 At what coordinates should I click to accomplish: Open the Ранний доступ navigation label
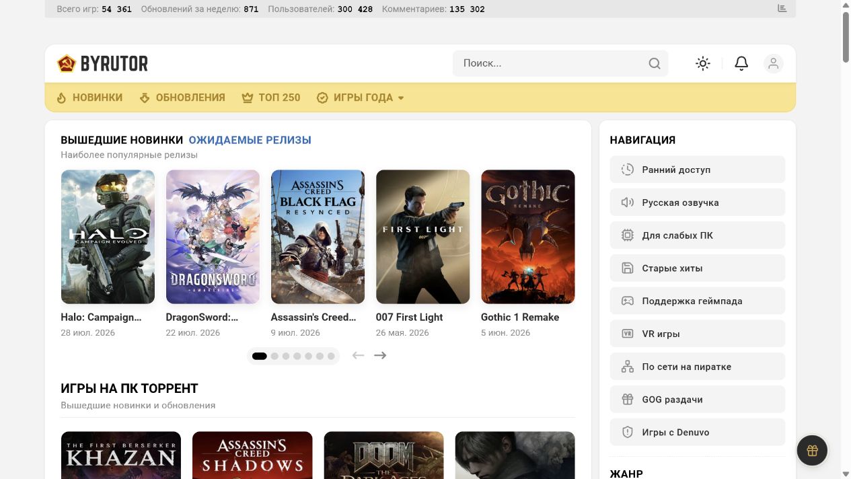(x=676, y=170)
